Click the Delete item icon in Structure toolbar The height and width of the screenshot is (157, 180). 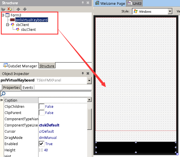pos(9,9)
